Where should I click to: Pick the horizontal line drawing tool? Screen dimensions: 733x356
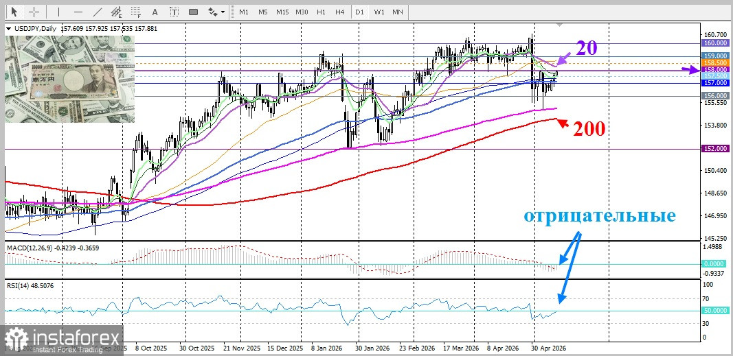(78, 12)
